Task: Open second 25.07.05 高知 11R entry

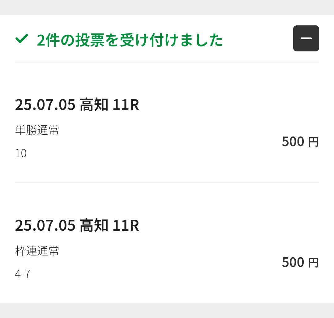Action: [77, 225]
